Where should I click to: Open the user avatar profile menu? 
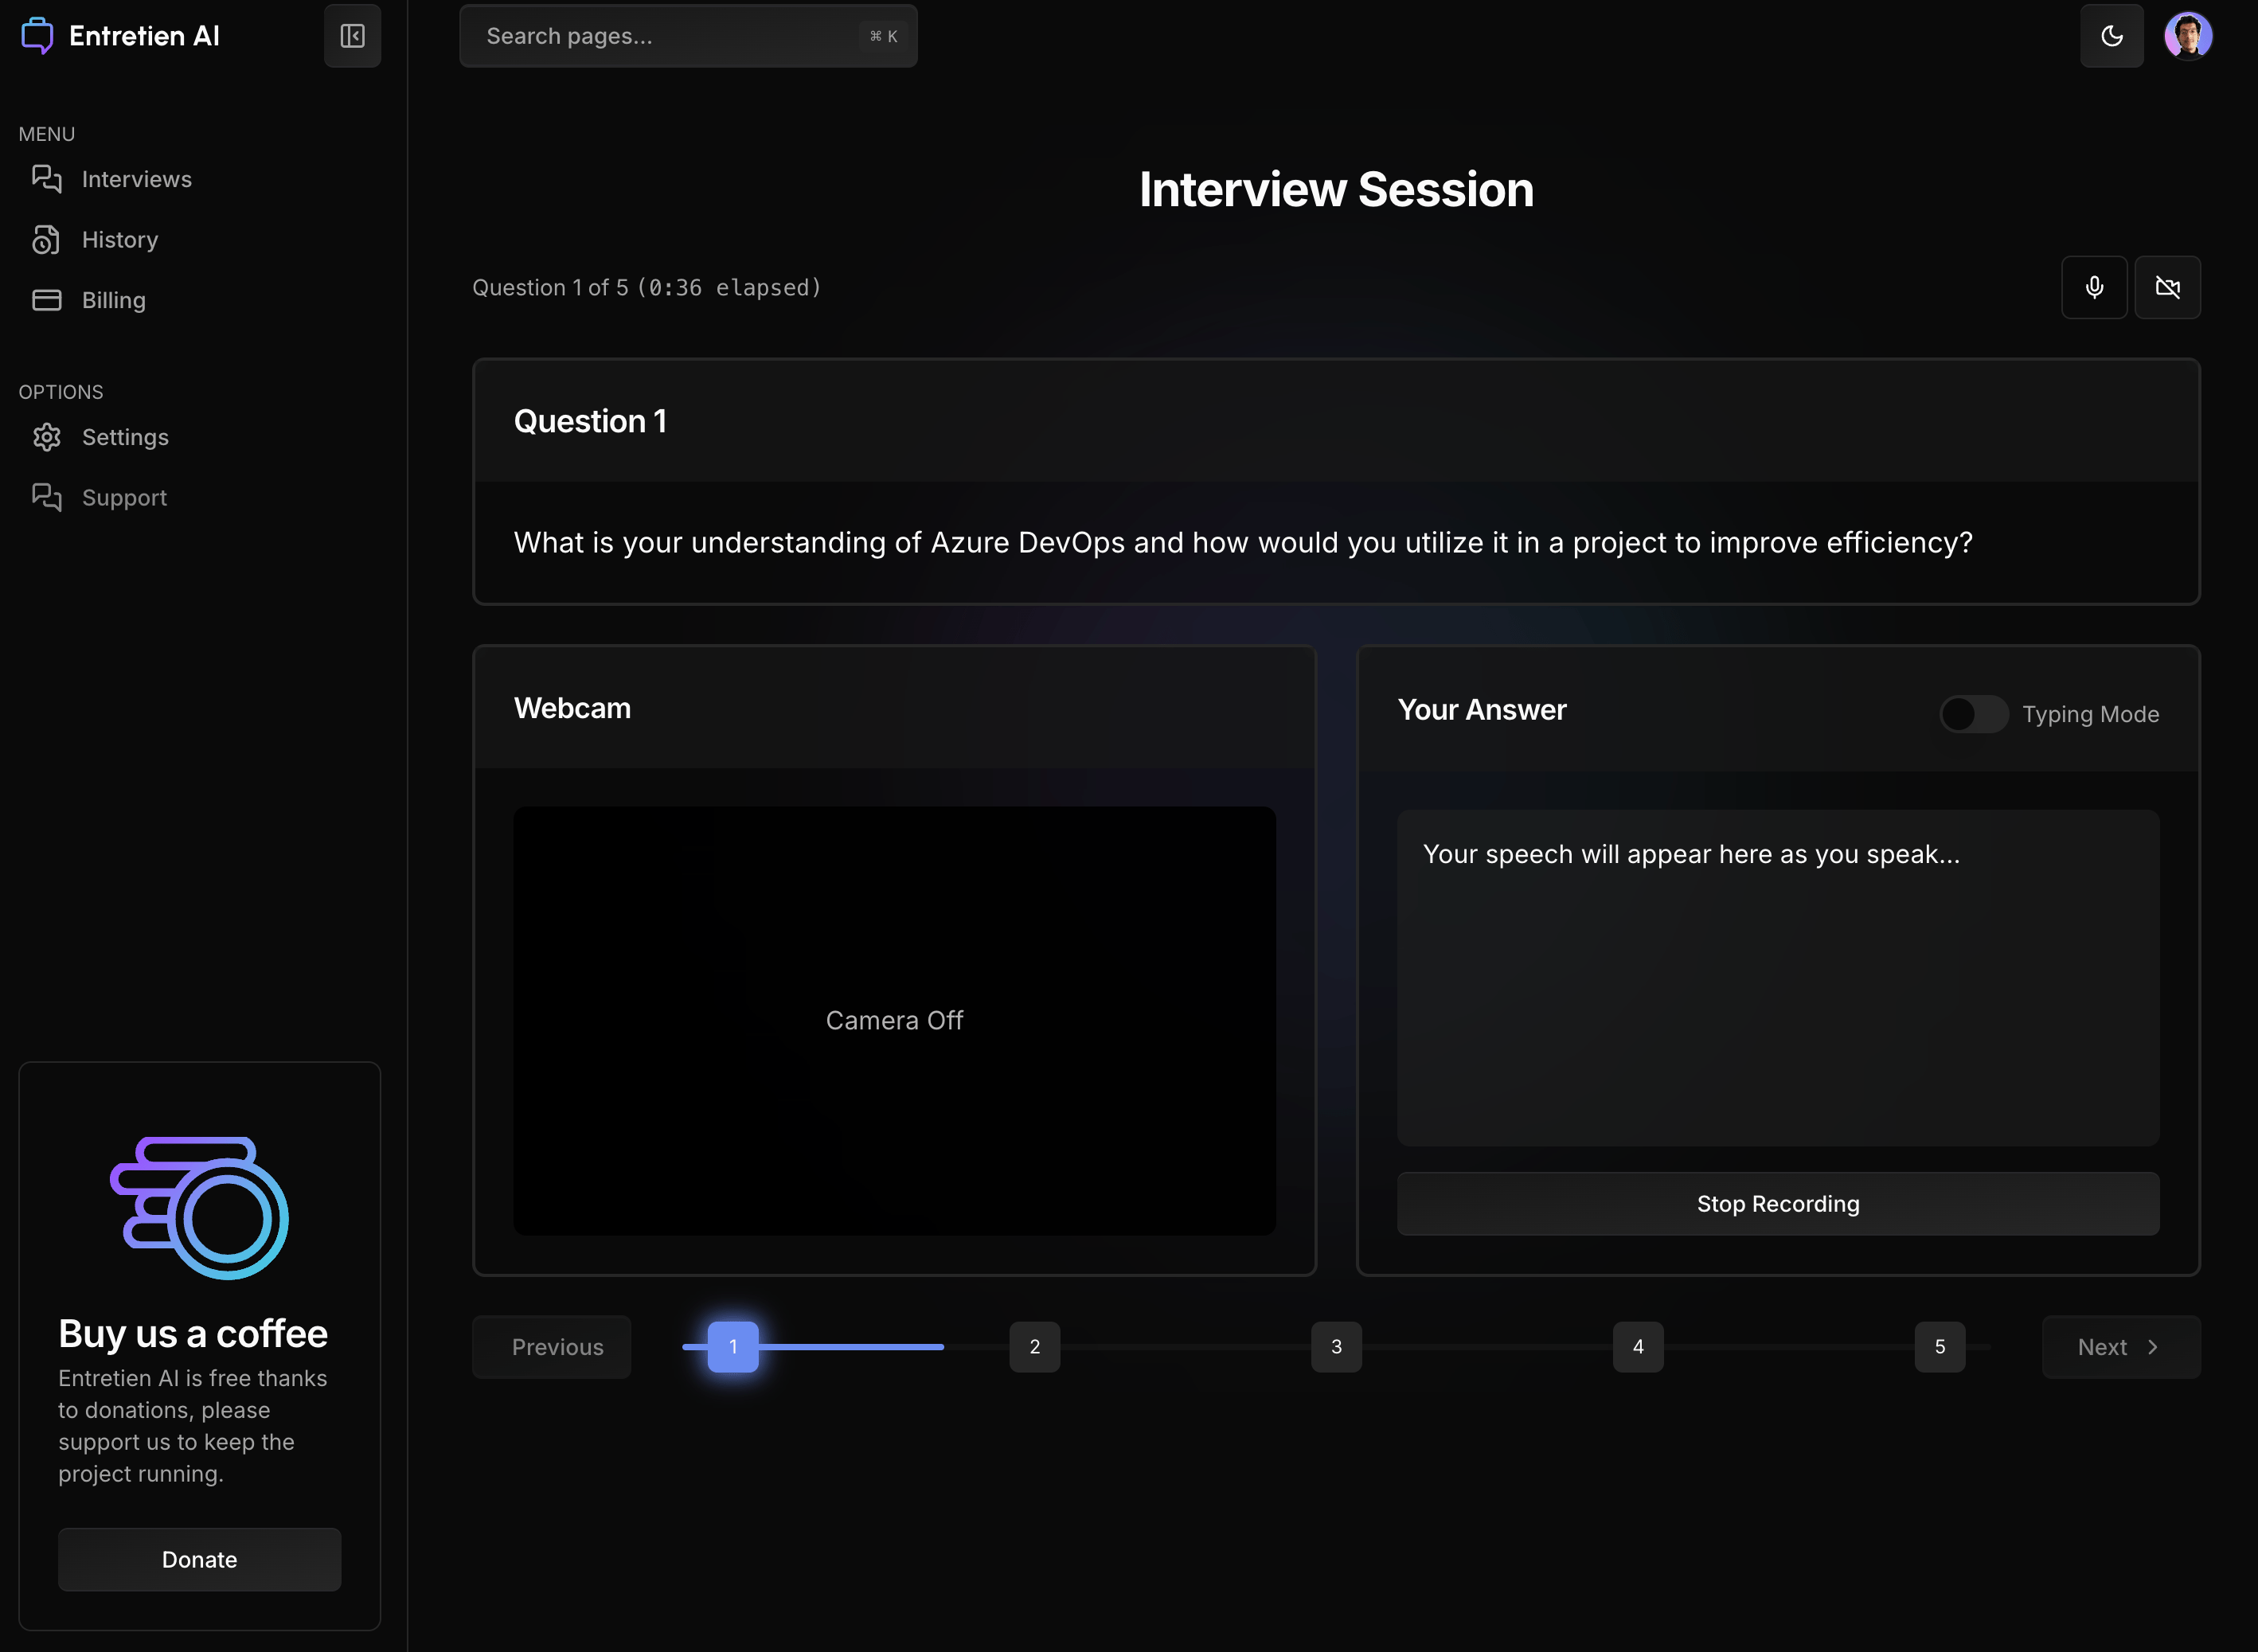[2187, 36]
